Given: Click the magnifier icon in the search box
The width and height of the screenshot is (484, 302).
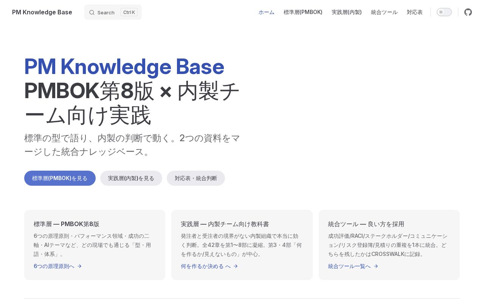Looking at the screenshot, I should click(x=92, y=12).
